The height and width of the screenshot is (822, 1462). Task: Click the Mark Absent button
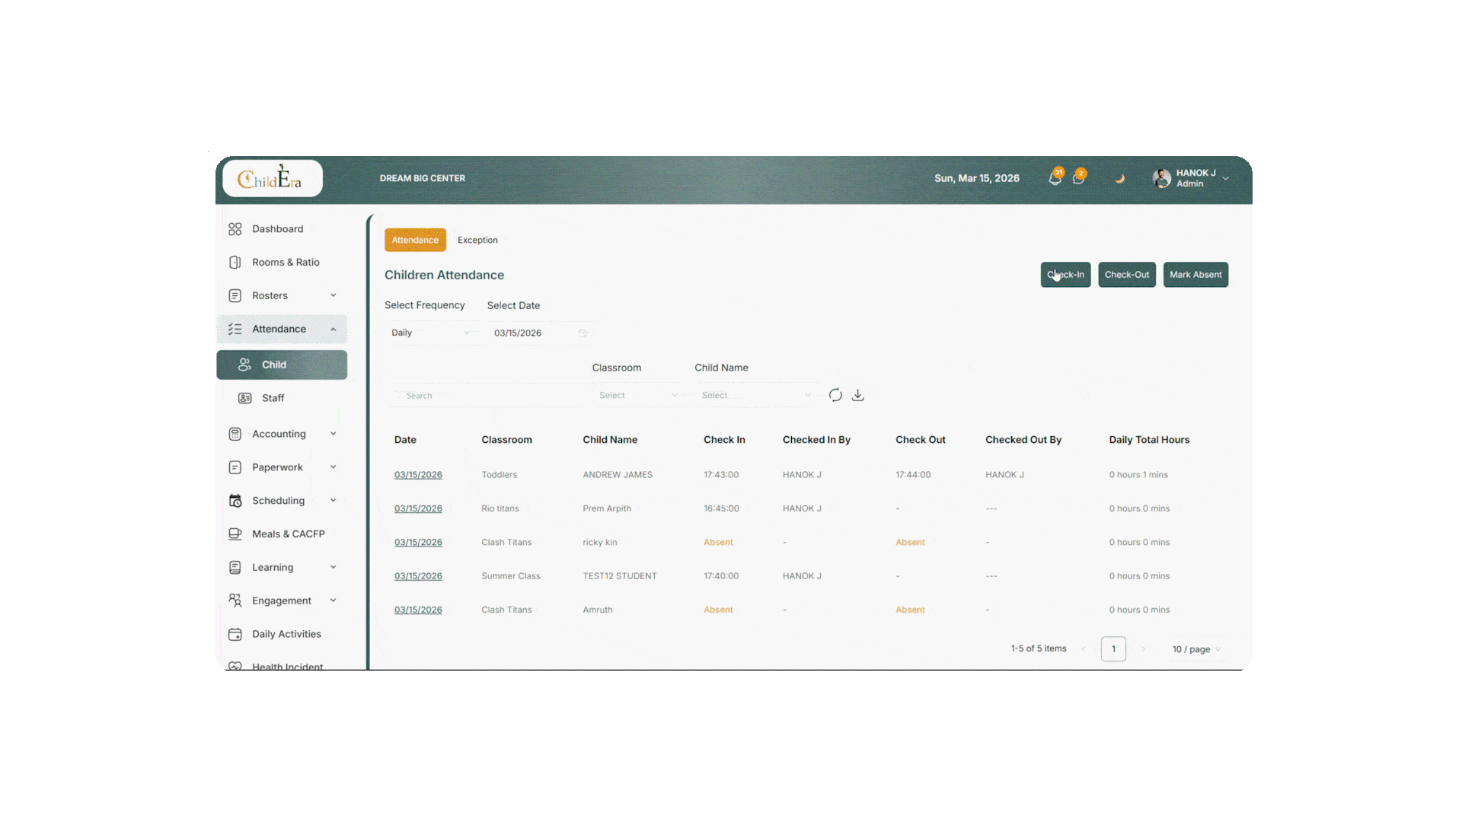click(1195, 275)
